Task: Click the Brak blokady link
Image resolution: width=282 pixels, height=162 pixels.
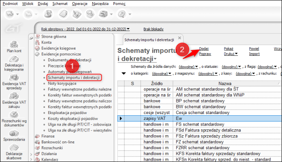Action: pos(153,29)
